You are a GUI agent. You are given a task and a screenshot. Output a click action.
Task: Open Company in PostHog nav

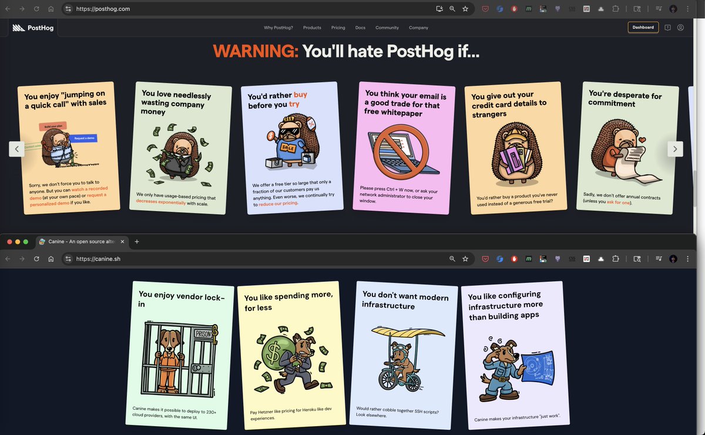(418, 28)
